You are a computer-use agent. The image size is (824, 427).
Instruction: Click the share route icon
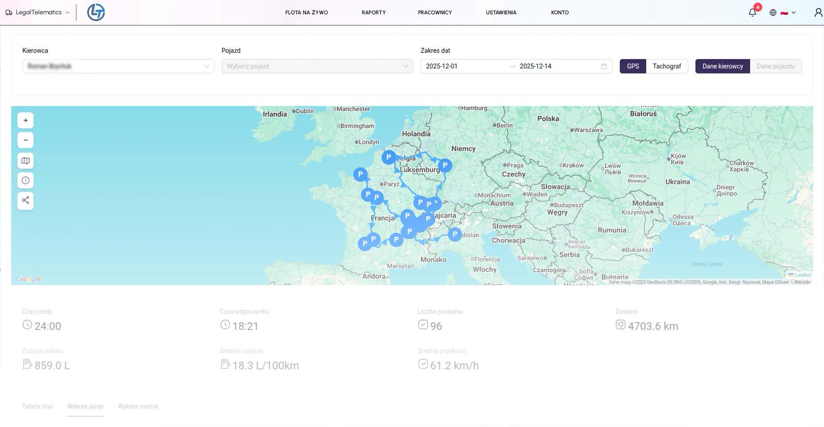click(x=25, y=201)
